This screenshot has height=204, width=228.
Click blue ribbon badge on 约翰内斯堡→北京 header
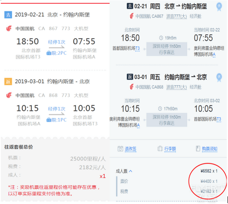219,78
